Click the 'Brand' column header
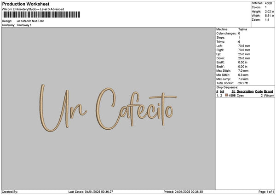276x195 pixels. click(x=269, y=92)
